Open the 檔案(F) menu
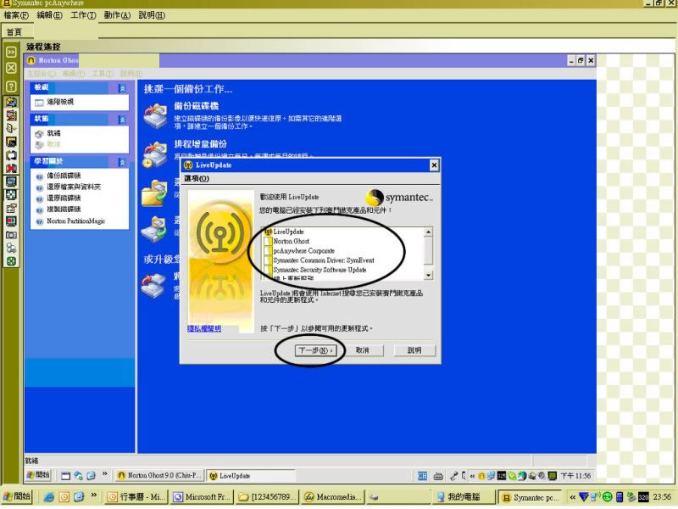The image size is (678, 509). (16, 15)
